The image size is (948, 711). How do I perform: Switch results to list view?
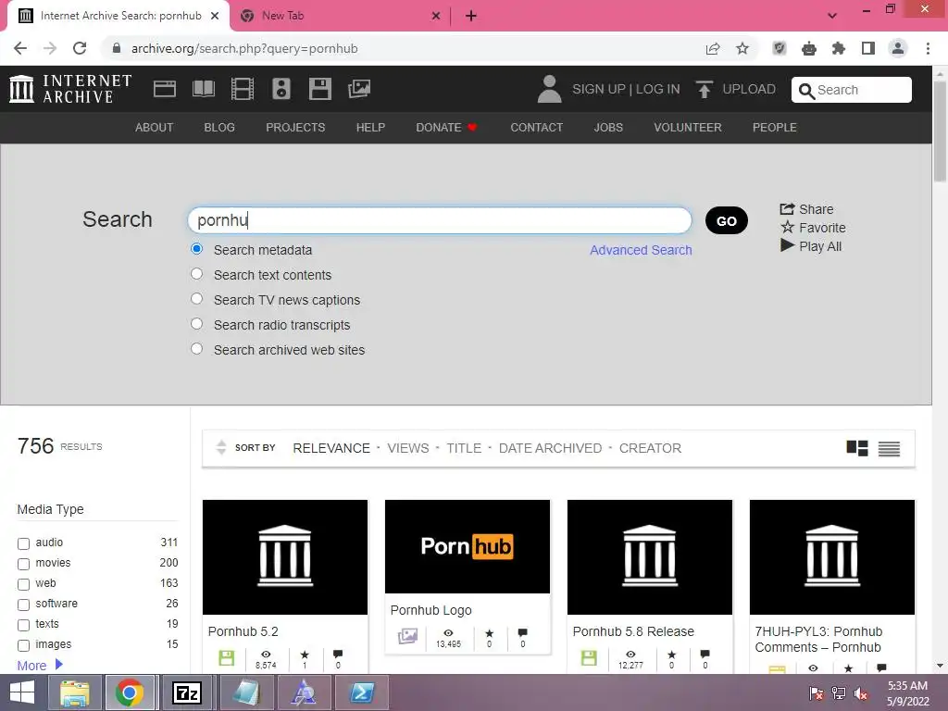[889, 449]
